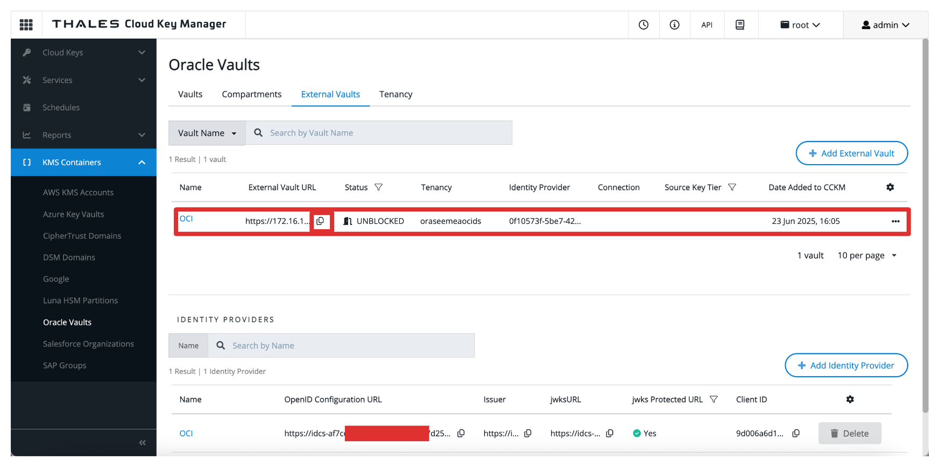Expand the root domain dropdown

pyautogui.click(x=800, y=25)
